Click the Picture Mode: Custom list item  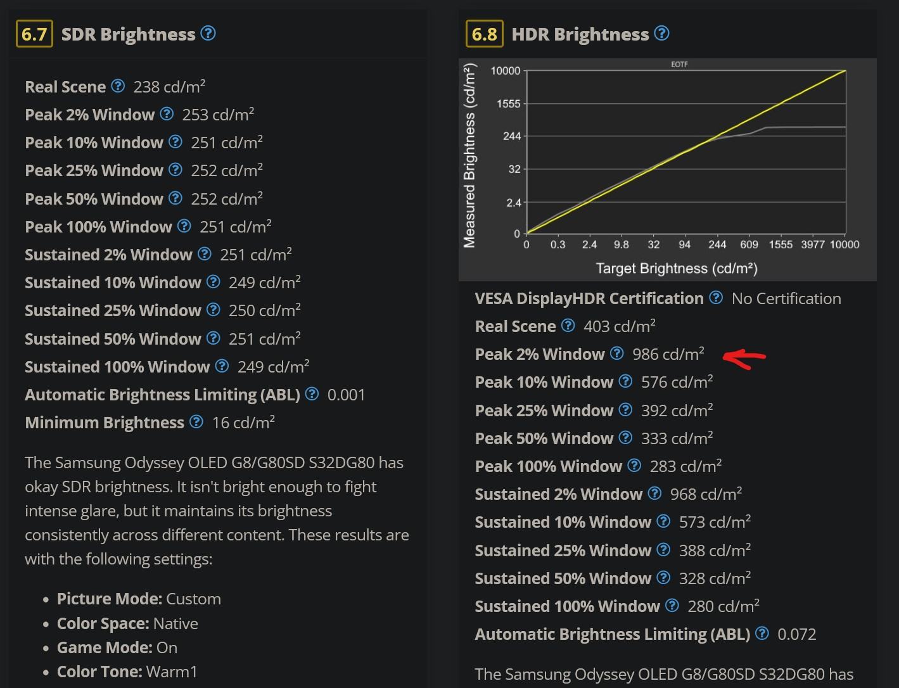[x=139, y=599]
